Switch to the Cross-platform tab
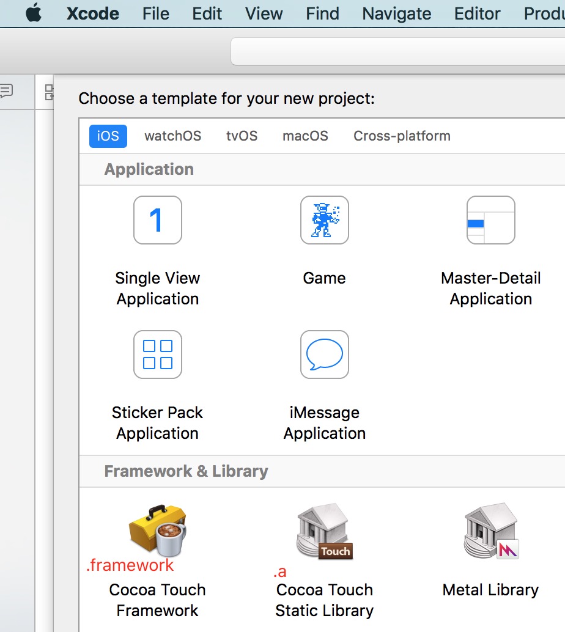 point(402,136)
